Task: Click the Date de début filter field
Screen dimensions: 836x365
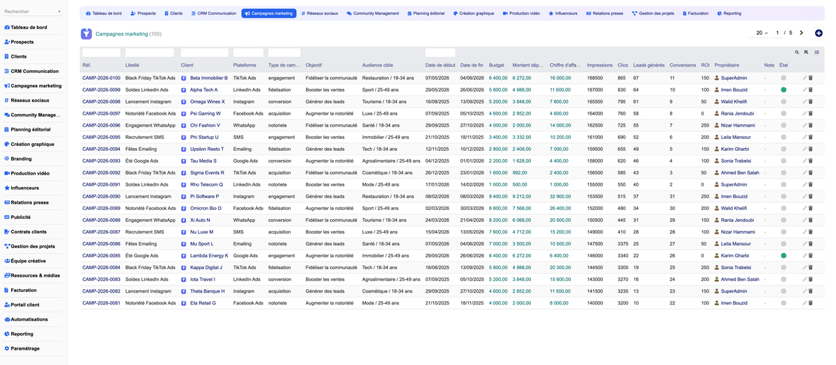Action: pos(440,52)
